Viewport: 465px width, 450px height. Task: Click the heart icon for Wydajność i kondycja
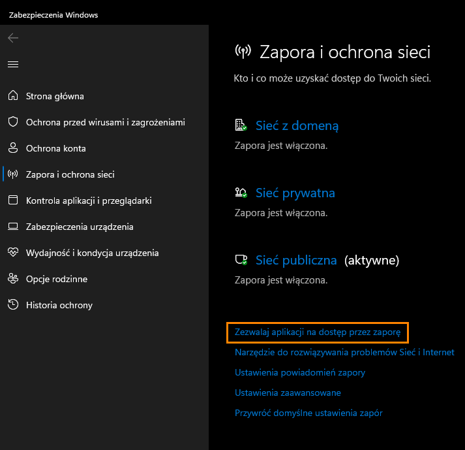(13, 253)
